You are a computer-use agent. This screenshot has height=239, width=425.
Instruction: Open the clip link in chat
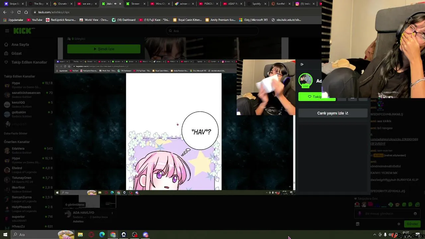pyautogui.click(x=394, y=142)
